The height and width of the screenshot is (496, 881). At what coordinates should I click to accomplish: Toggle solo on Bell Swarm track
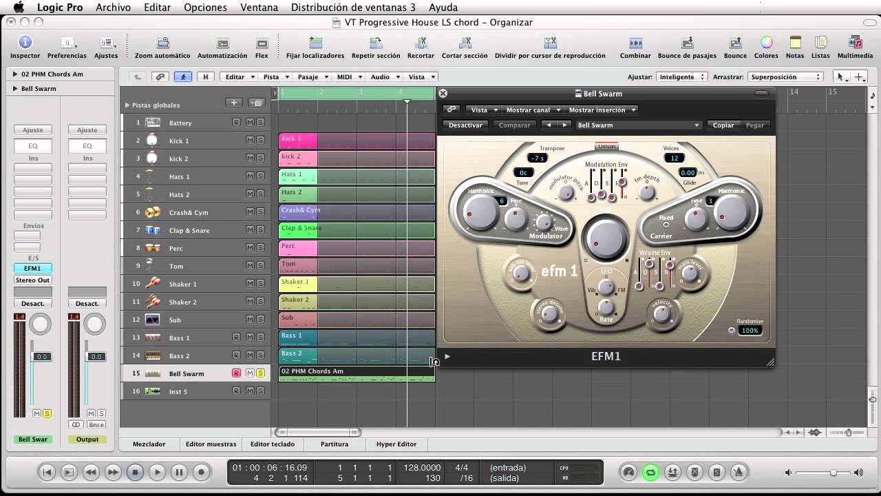click(x=260, y=373)
